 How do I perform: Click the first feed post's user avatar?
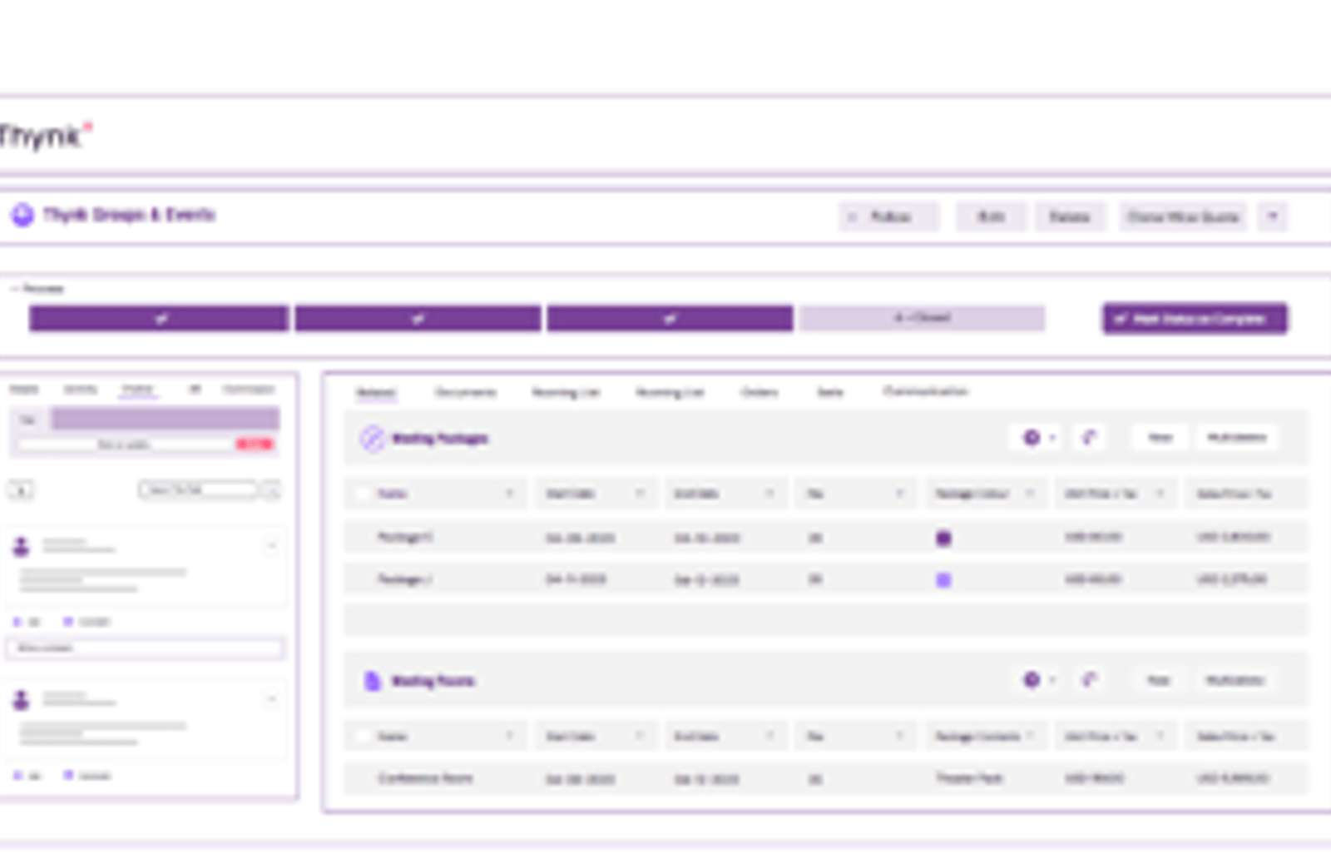[x=21, y=546]
